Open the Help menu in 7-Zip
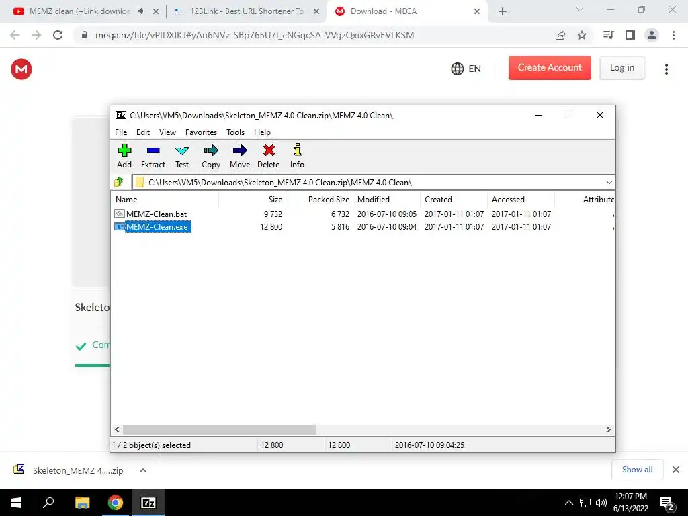 (x=262, y=132)
